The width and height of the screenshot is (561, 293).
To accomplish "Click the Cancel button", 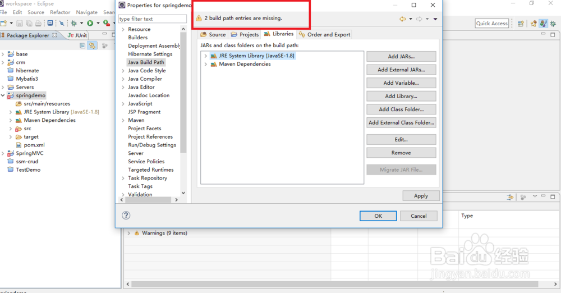I will pyautogui.click(x=419, y=216).
